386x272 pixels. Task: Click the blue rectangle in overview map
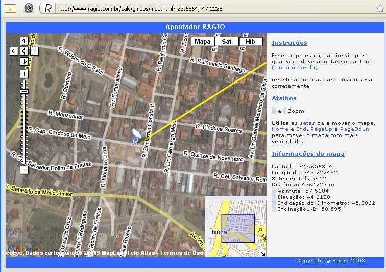pyautogui.click(x=238, y=228)
